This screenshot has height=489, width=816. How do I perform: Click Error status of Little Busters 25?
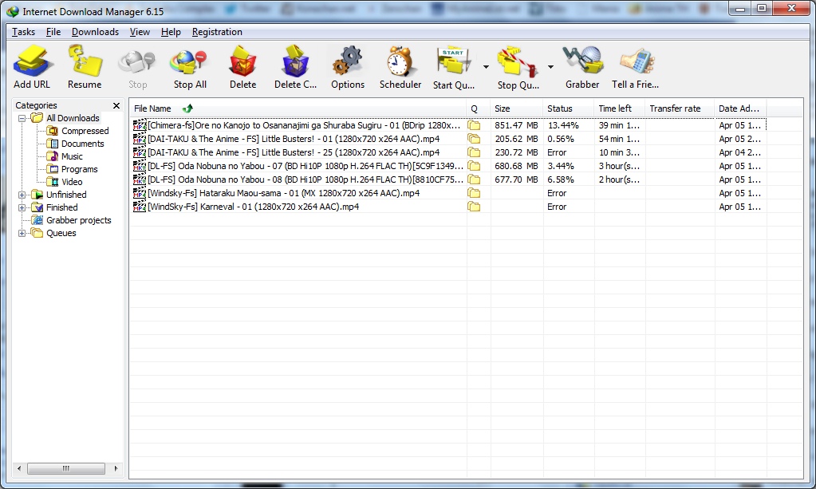[557, 152]
